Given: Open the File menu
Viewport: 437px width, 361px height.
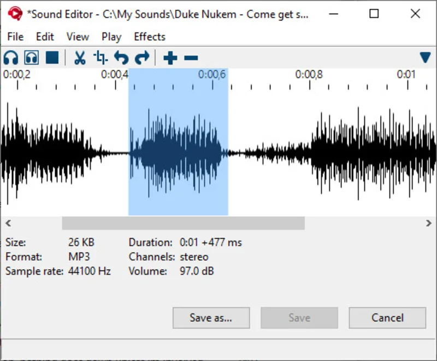Looking at the screenshot, I should tap(15, 37).
